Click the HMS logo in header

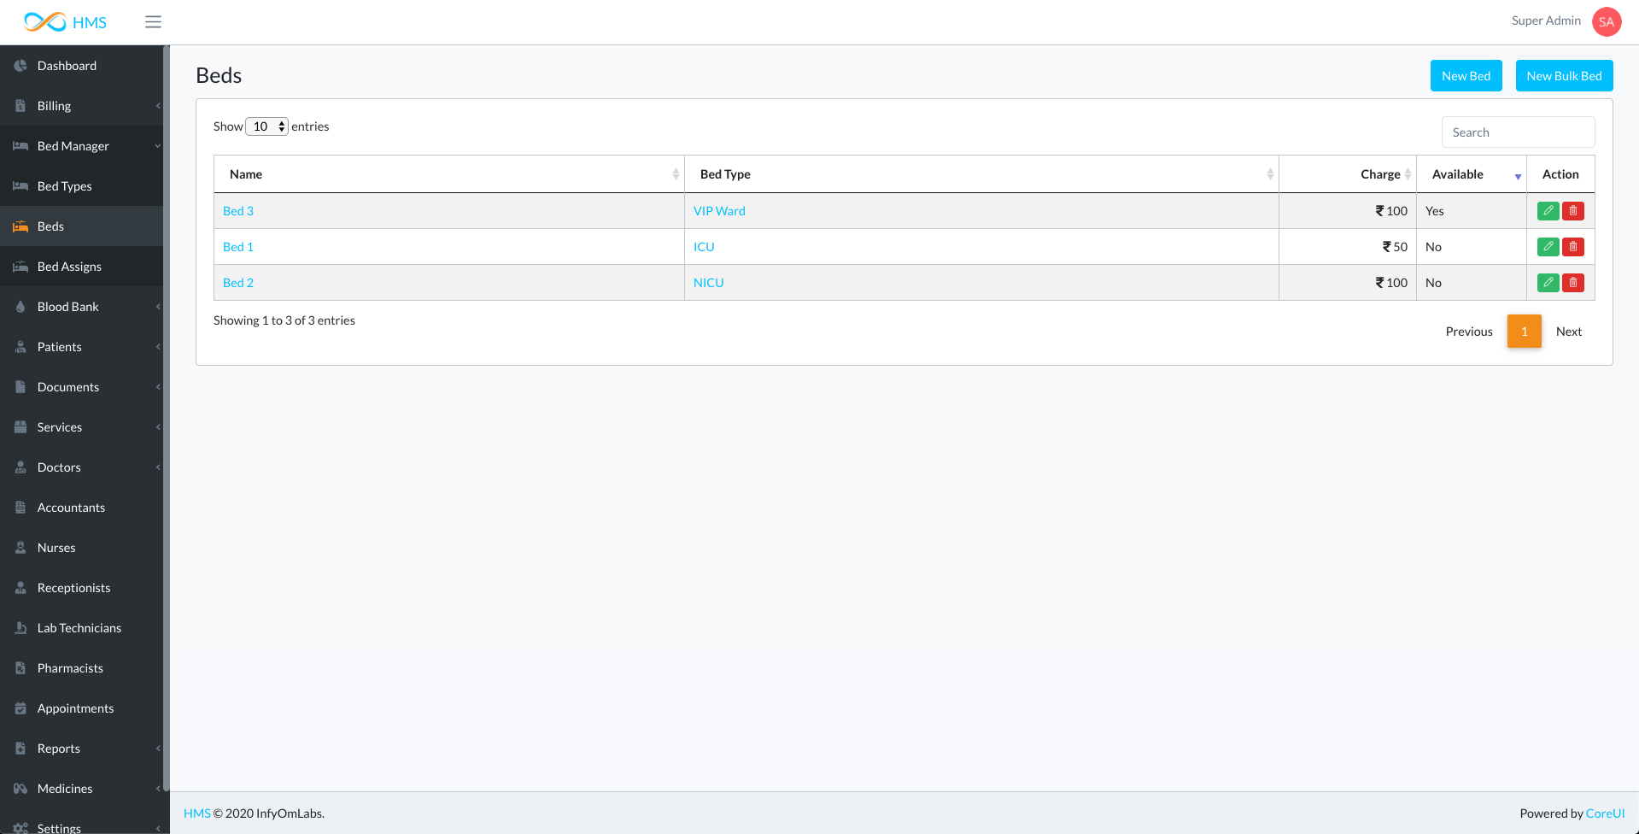coord(66,22)
